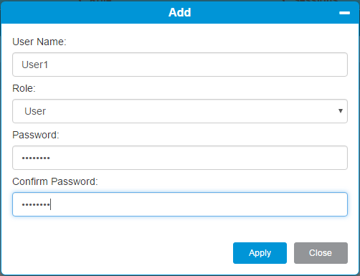Focus the User Name input field

(x=180, y=65)
